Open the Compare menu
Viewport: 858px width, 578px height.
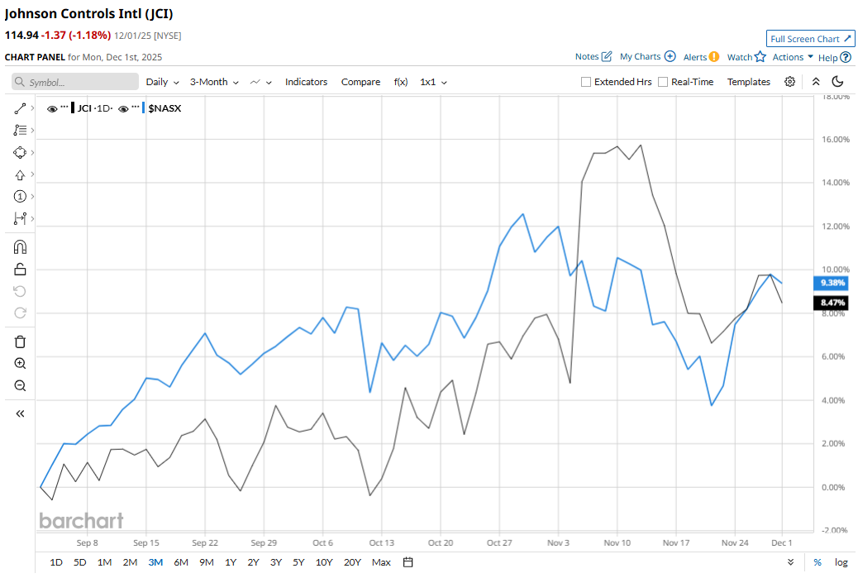[360, 82]
